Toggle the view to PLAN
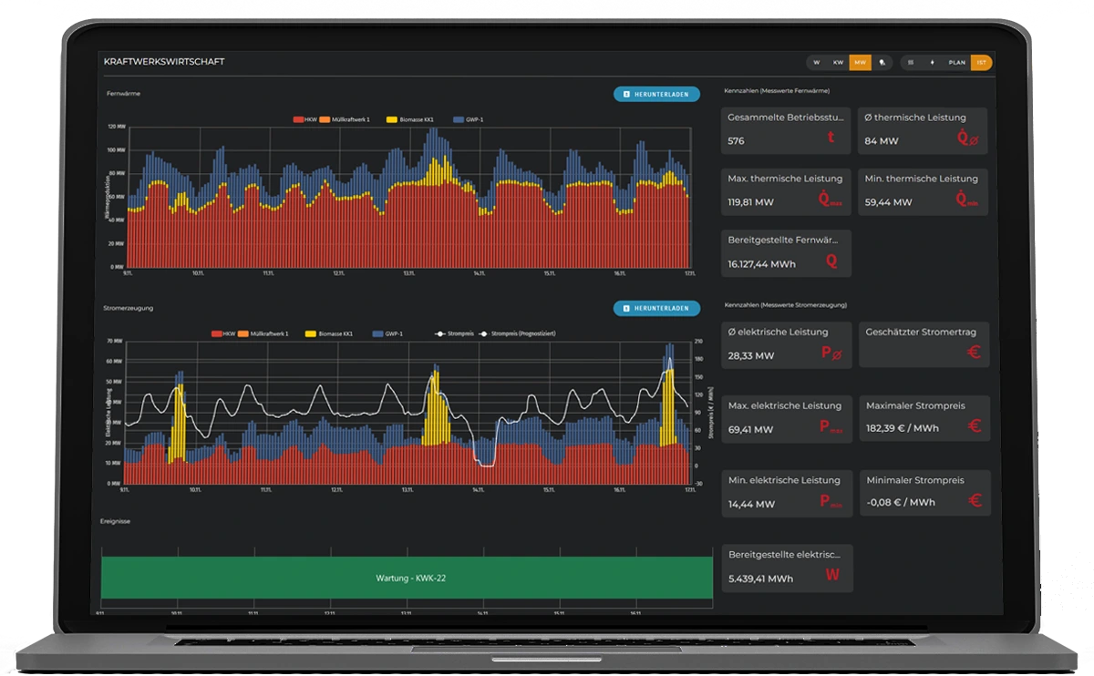Screen dimensions: 1094x676 tap(956, 63)
